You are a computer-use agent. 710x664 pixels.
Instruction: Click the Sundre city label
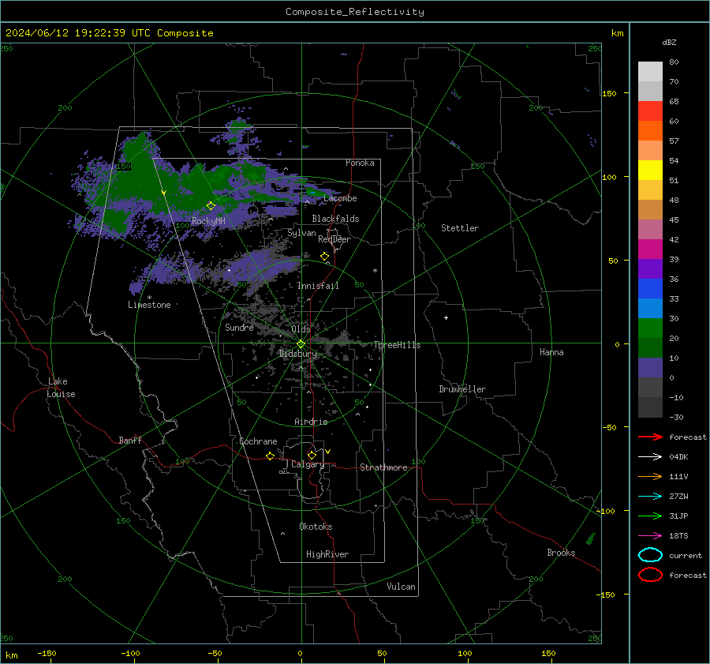pos(239,327)
